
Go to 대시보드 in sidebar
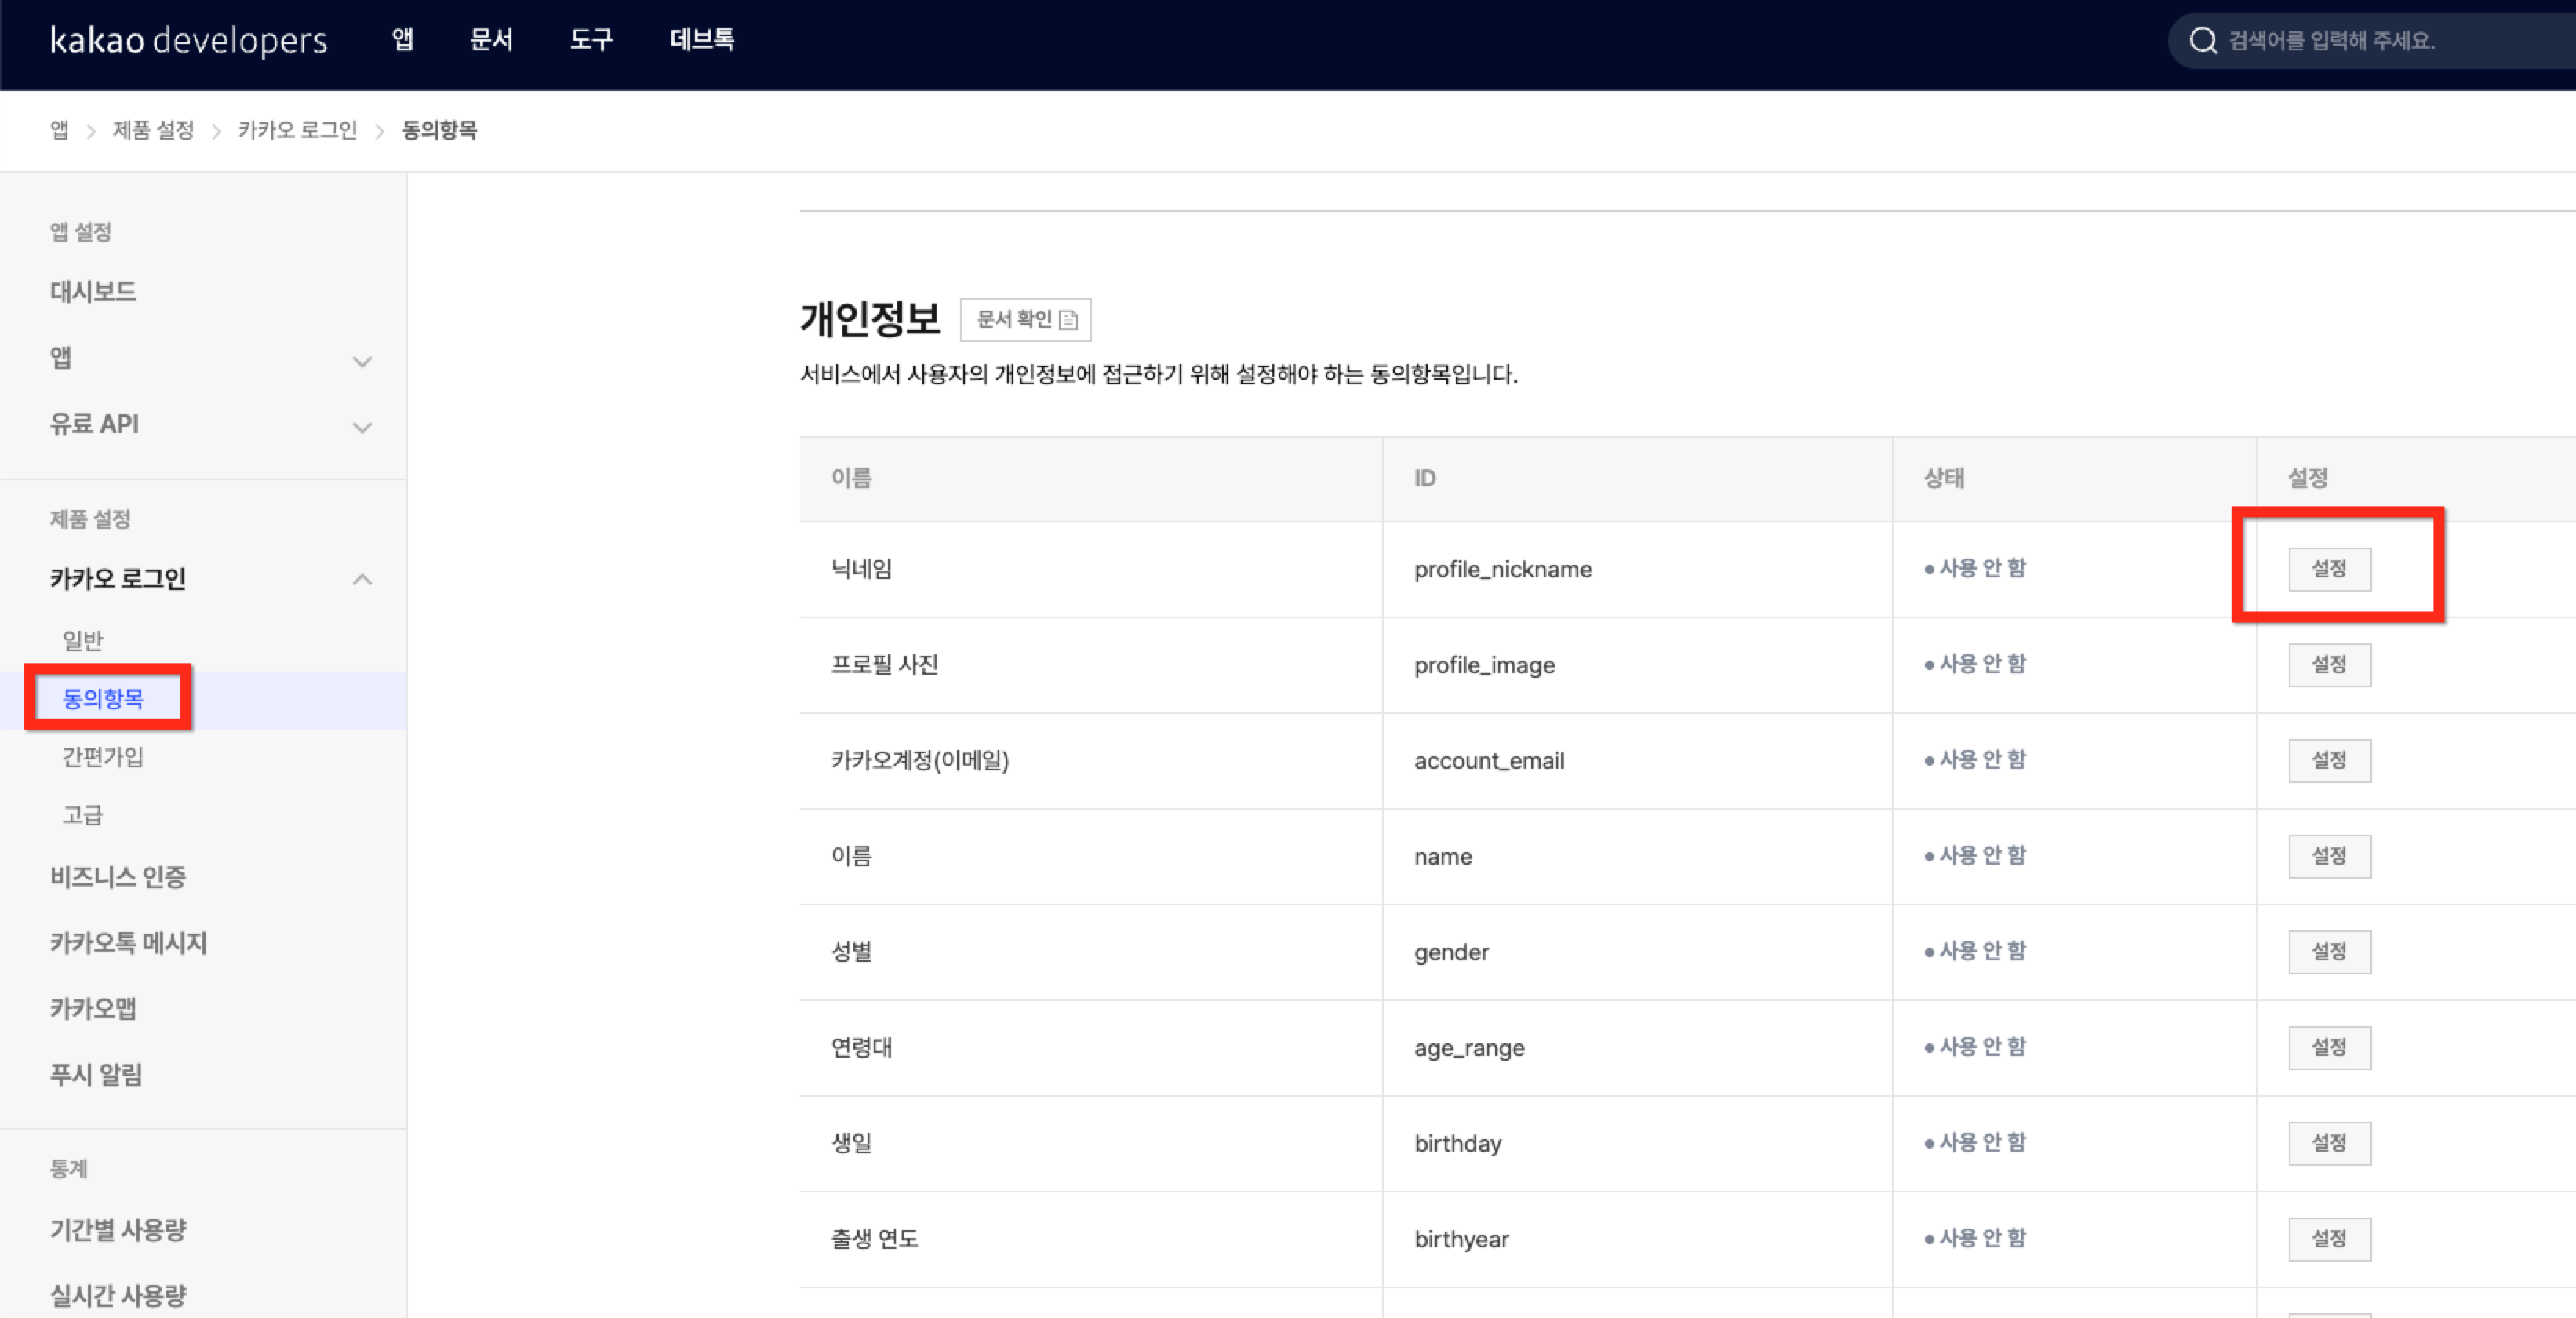(x=93, y=292)
